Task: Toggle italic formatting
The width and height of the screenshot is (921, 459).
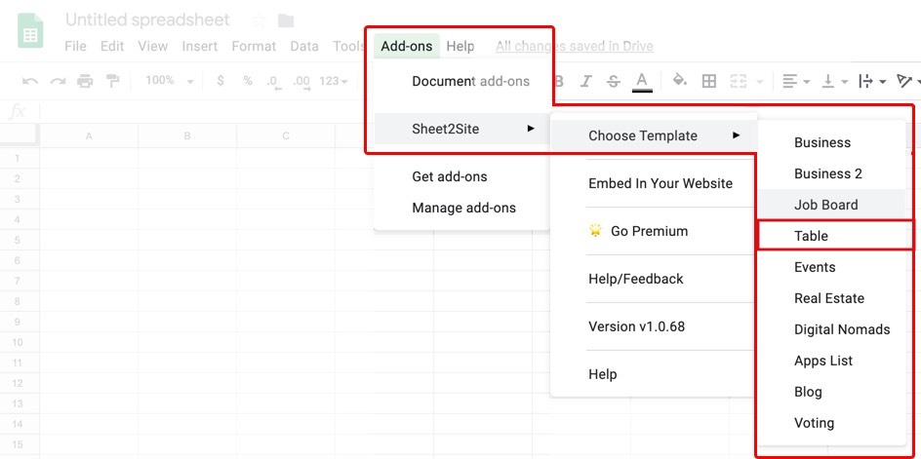Action: [585, 81]
